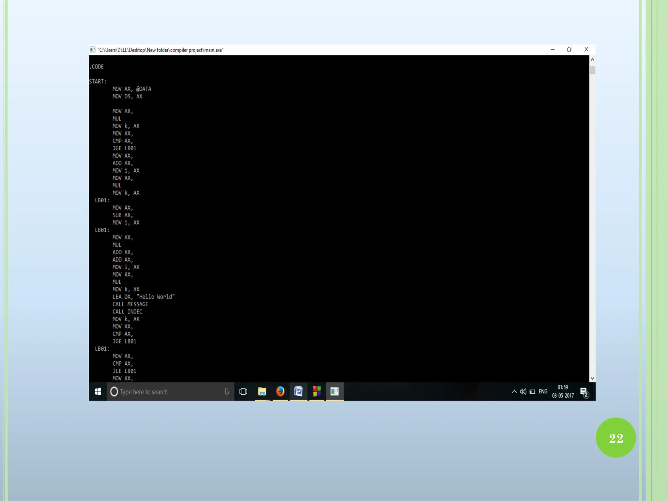Open the colorful blocks app in the taskbar
The height and width of the screenshot is (501, 668).
[x=317, y=391]
